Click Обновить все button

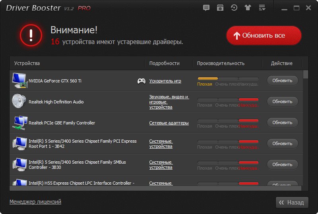point(264,35)
